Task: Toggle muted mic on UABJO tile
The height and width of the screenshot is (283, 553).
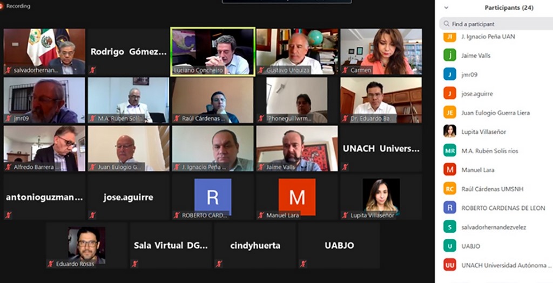Action: pos(303,263)
